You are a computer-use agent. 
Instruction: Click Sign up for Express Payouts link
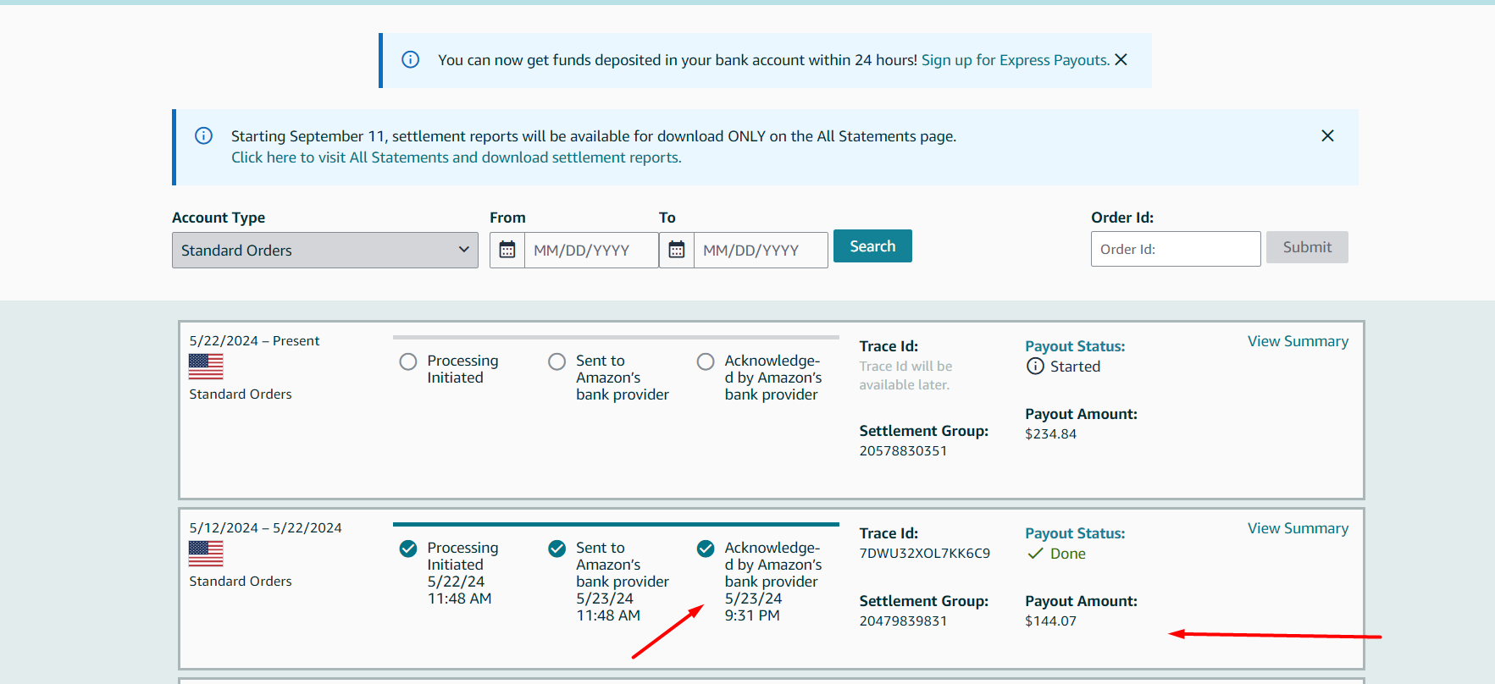click(x=1016, y=60)
